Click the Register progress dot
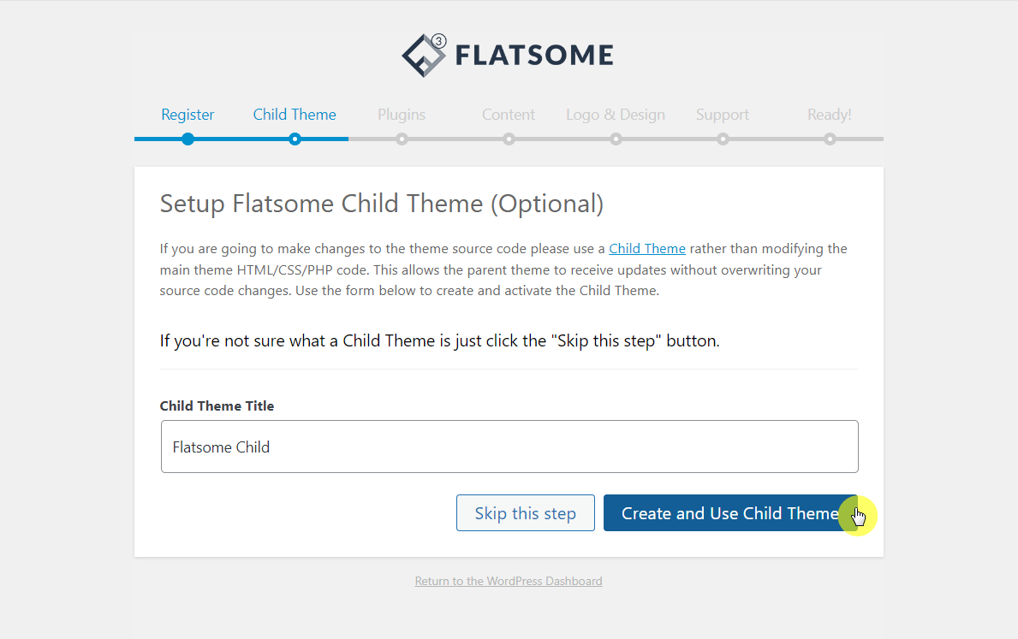Image resolution: width=1018 pixels, height=639 pixels. (188, 139)
